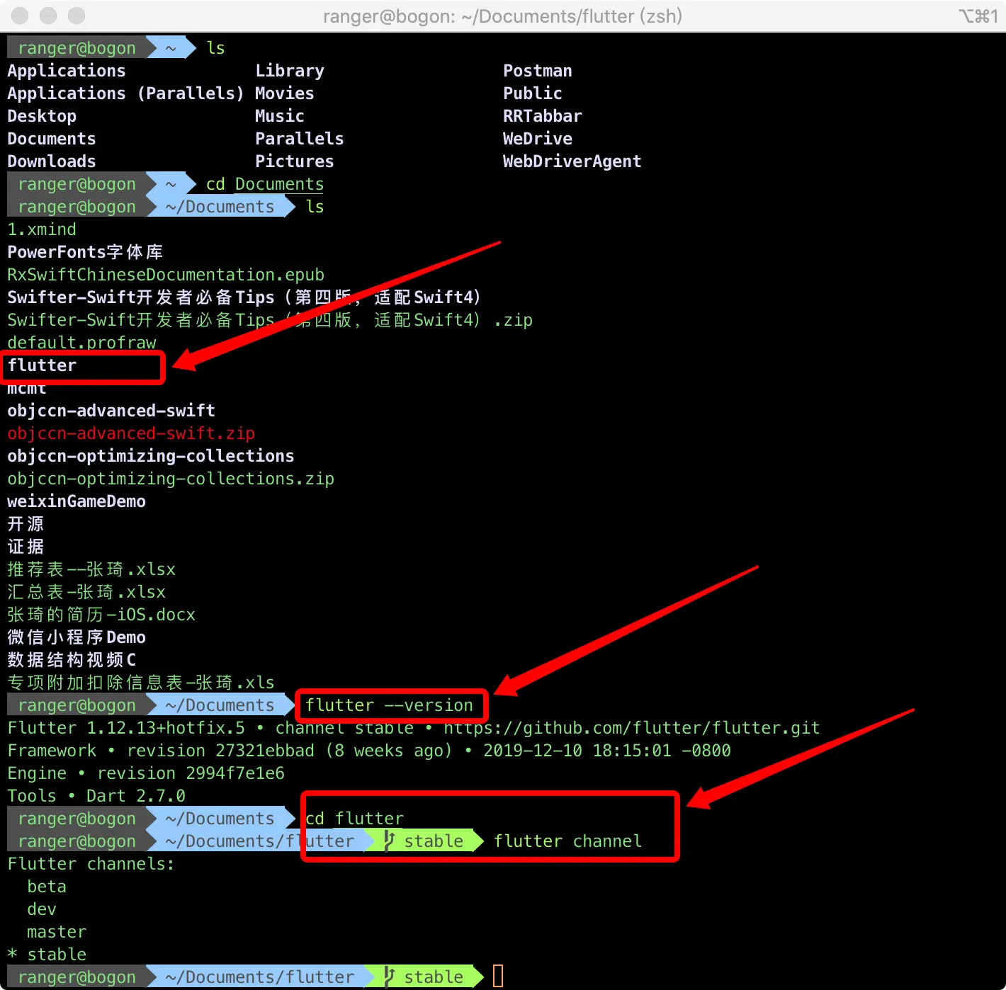Click the 'cd flutter' command
This screenshot has height=990, width=1006.
pos(355,819)
